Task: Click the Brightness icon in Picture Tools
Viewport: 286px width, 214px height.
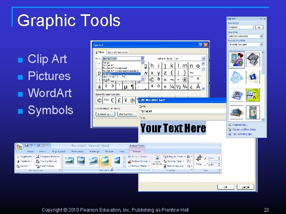Action: (18, 157)
